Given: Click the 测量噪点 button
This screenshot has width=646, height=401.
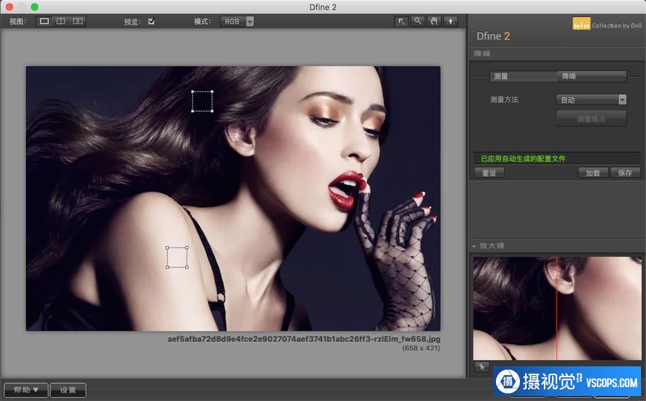Looking at the screenshot, I should 591,118.
